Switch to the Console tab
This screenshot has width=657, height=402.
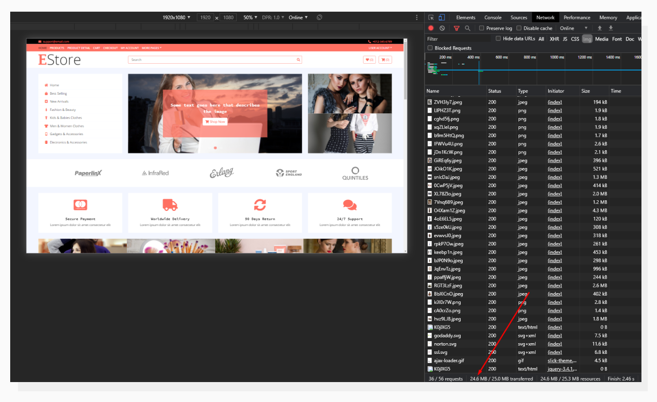tap(493, 17)
